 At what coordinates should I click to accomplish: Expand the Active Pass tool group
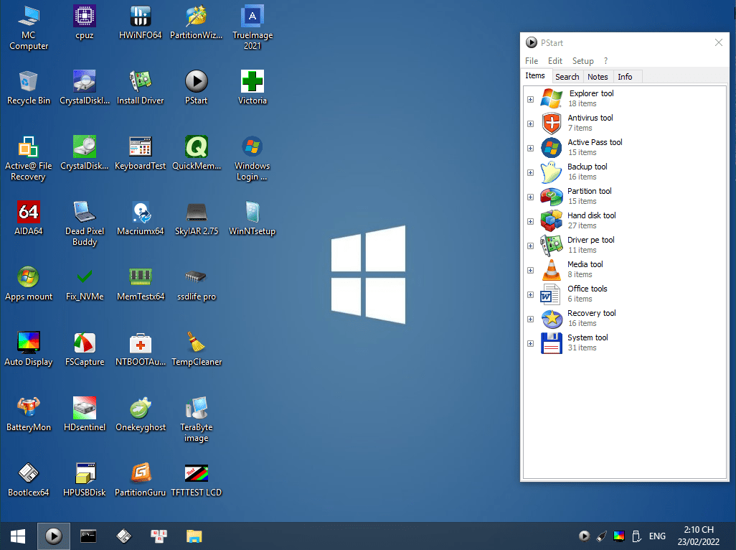530,149
